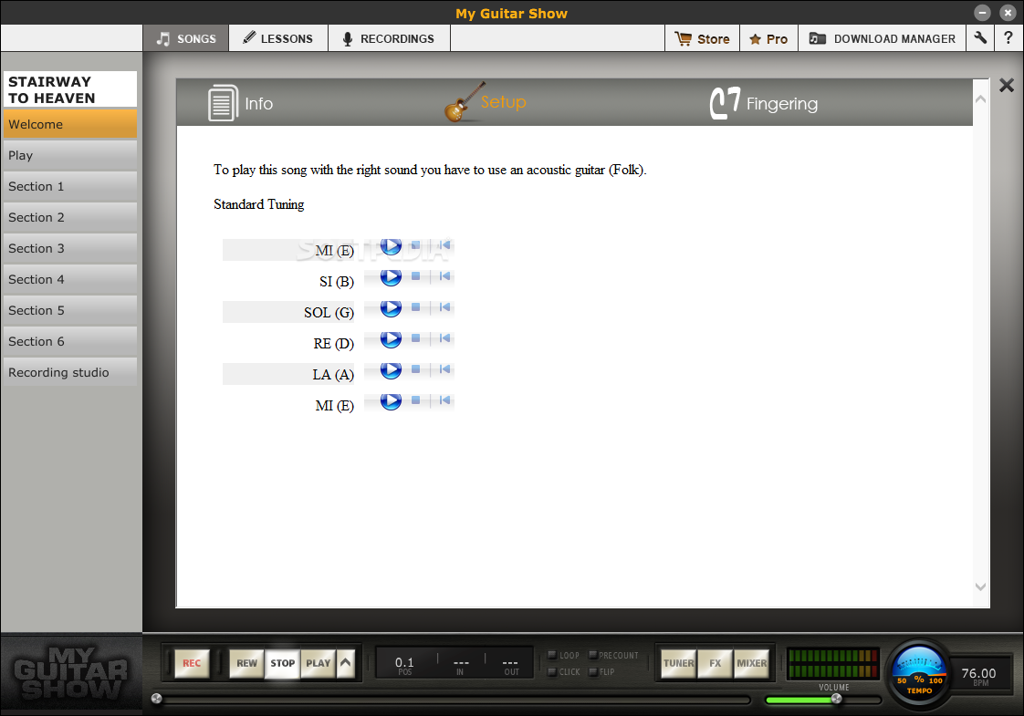Open settings with the wrench icon
Image resolution: width=1024 pixels, height=716 pixels.
coord(980,38)
